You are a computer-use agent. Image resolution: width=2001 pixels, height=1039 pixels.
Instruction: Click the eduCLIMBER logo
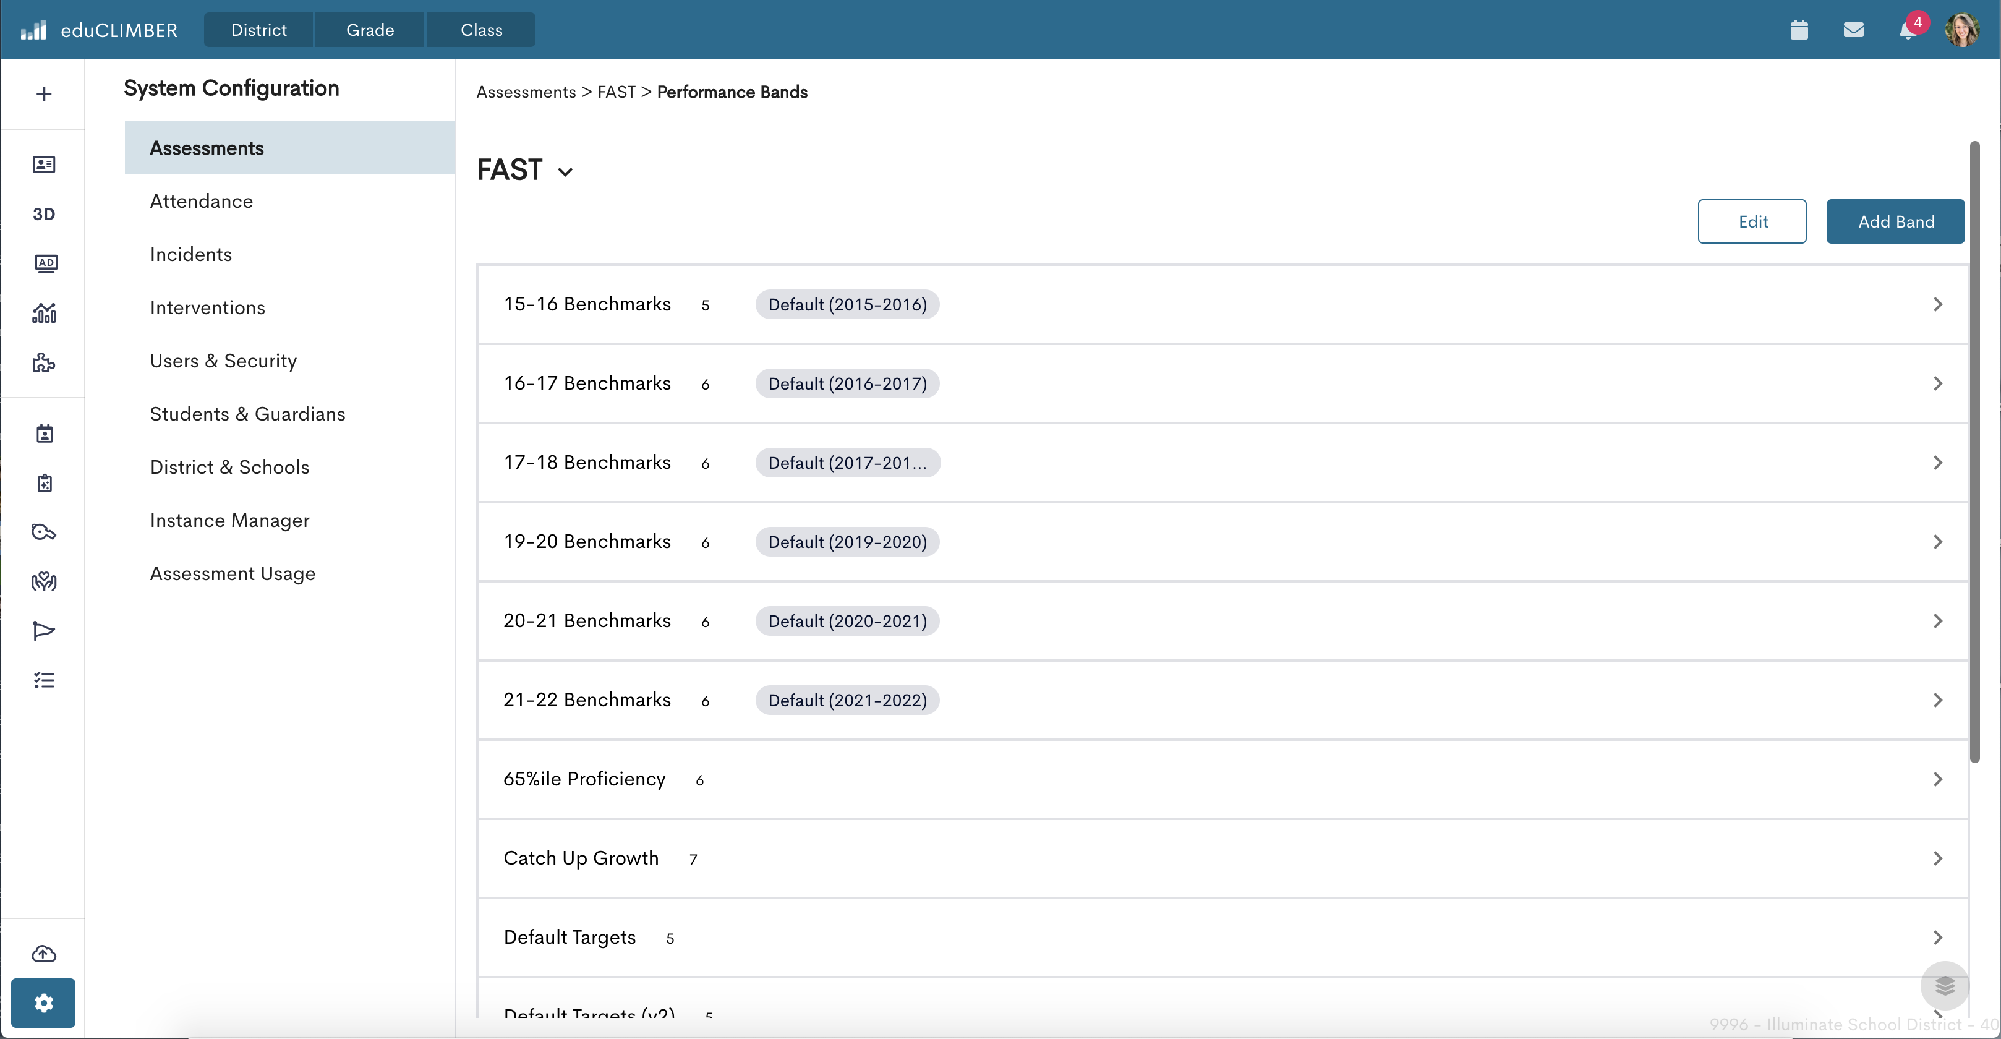99,30
